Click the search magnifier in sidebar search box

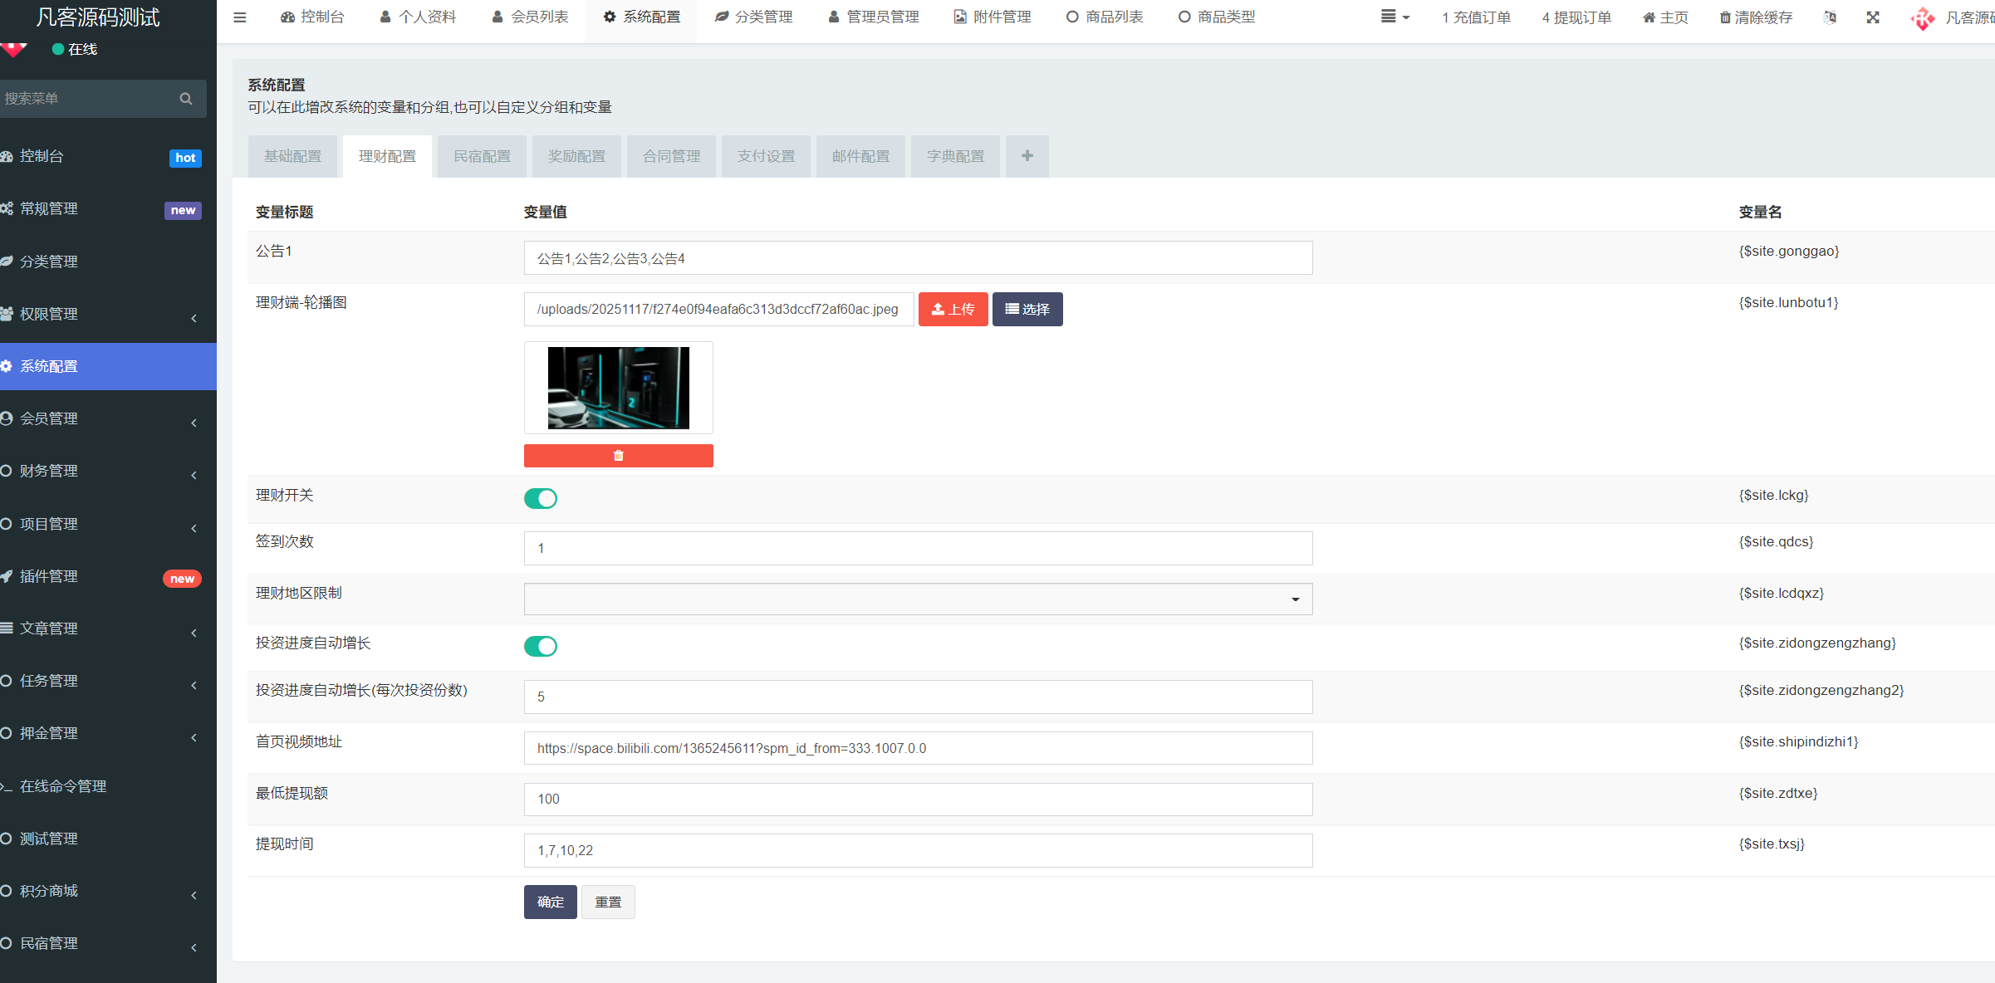[x=185, y=98]
